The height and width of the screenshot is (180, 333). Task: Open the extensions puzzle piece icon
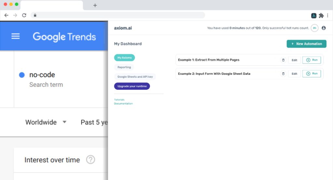321,16
